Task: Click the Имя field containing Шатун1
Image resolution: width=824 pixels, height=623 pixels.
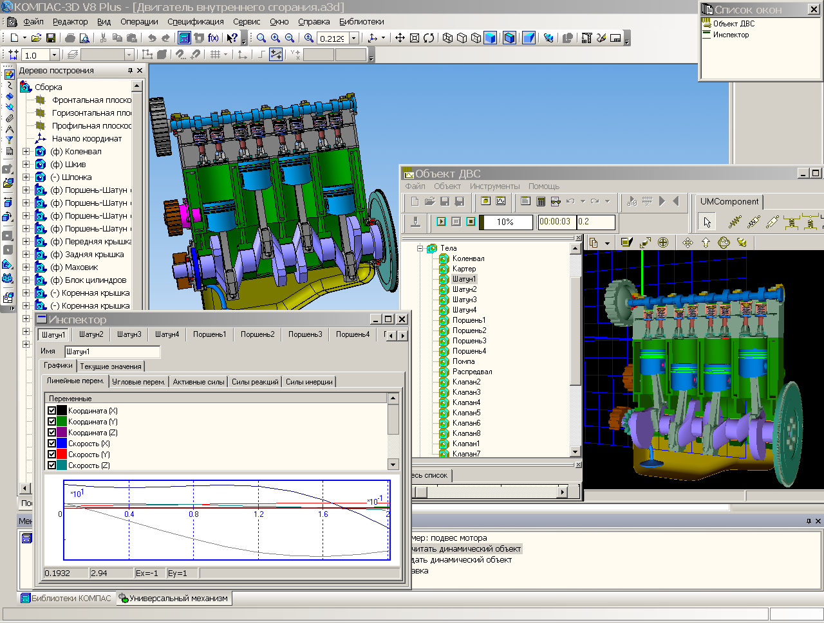Action: tap(112, 352)
